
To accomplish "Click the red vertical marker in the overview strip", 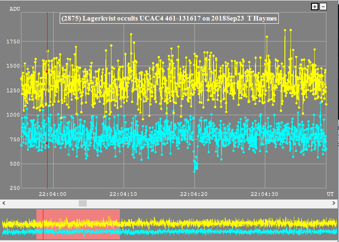I will 43,224.
